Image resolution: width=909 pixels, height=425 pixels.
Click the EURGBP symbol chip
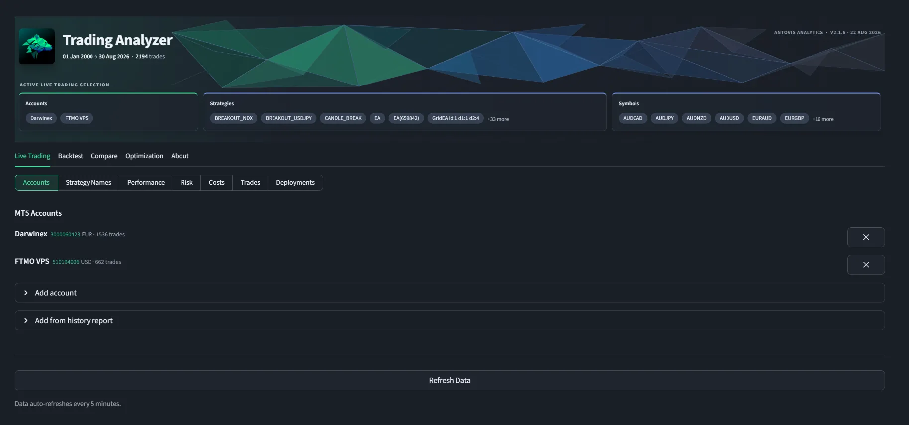coord(795,118)
